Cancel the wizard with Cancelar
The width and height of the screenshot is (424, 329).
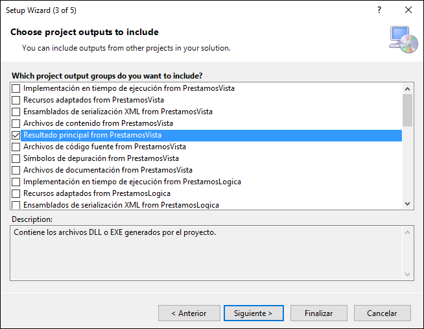tap(382, 313)
